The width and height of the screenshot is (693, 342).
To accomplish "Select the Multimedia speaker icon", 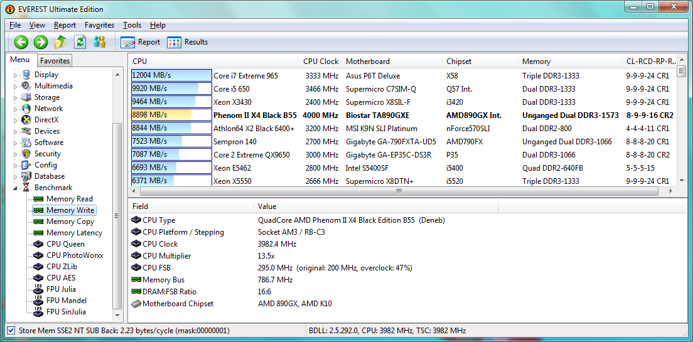I will tap(26, 86).
